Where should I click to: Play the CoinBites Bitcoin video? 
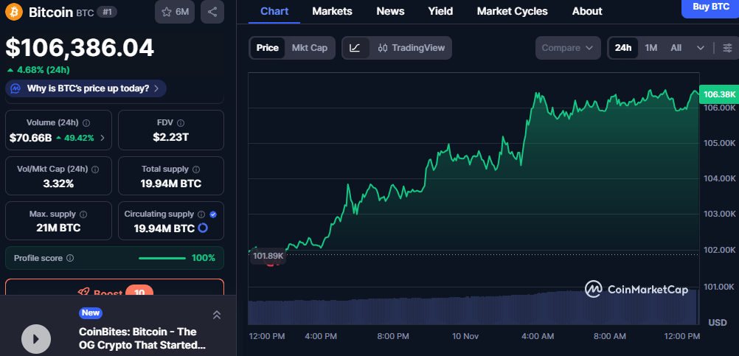pyautogui.click(x=35, y=338)
